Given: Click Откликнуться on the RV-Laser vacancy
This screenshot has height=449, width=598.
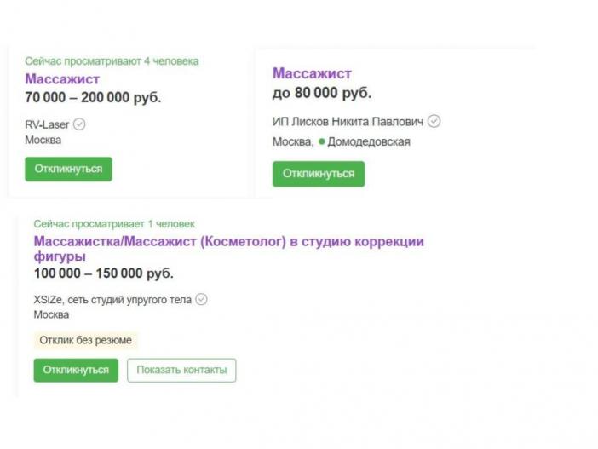Looking at the screenshot, I should coord(69,169).
